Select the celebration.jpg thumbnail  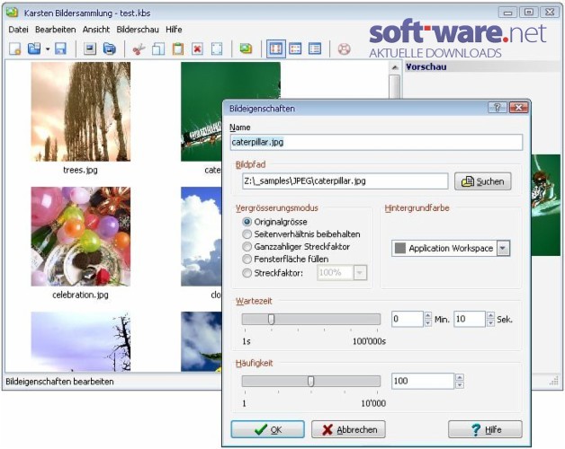point(81,236)
